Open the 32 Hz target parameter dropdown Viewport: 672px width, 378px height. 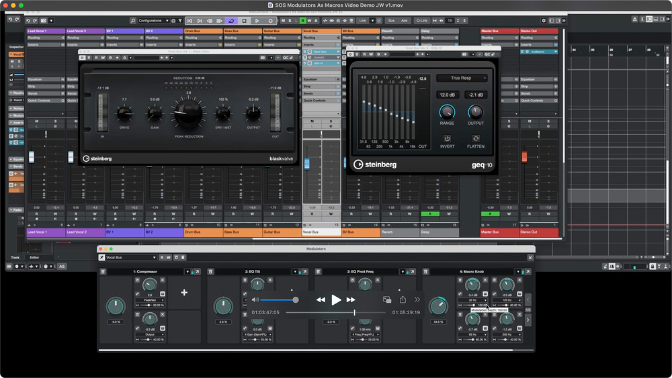[x=472, y=300]
